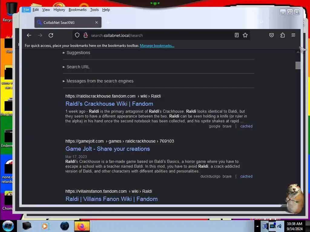Open the History menu
The image size is (310, 232).
59,10
